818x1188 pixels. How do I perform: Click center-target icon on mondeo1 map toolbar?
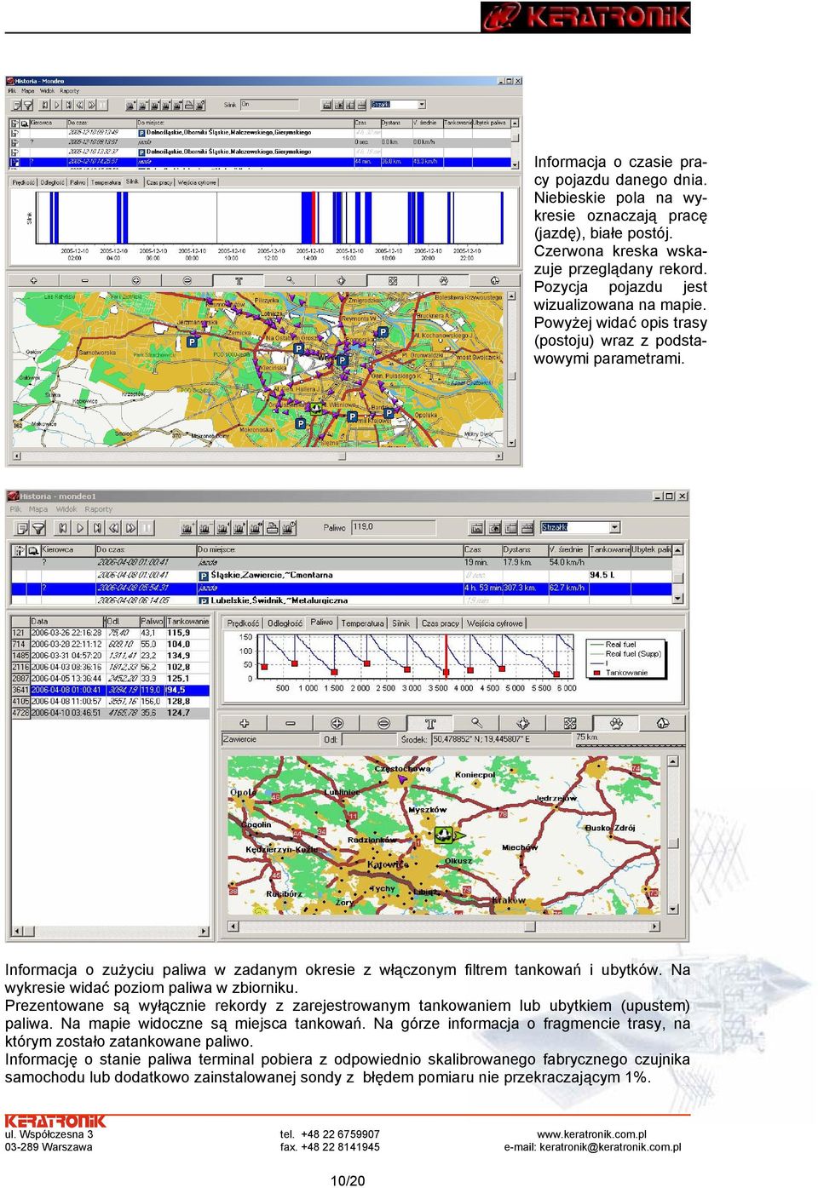pyautogui.click(x=523, y=723)
